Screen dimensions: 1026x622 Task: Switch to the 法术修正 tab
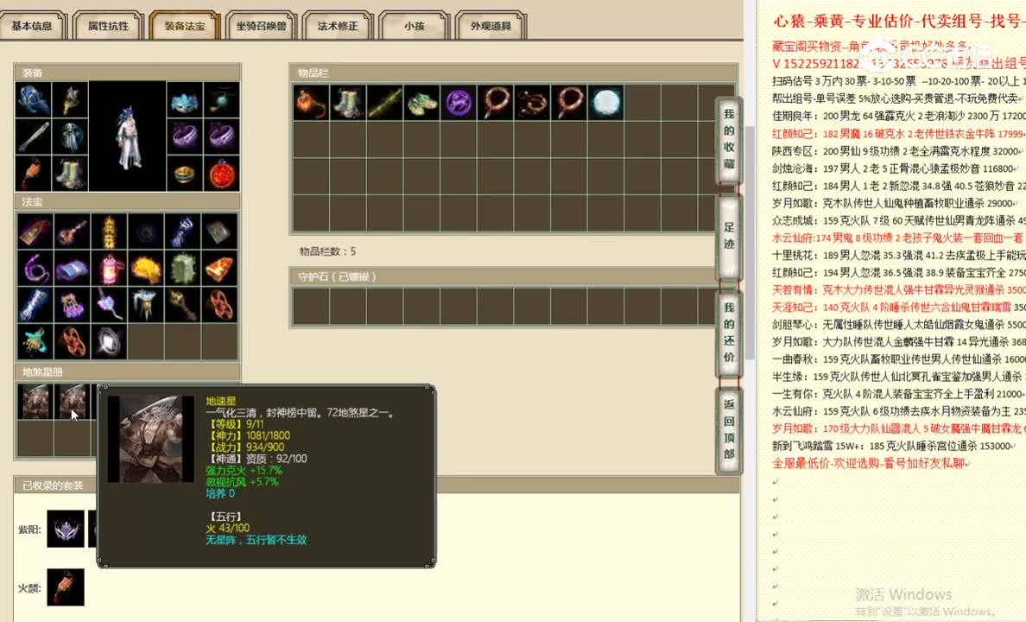(338, 26)
